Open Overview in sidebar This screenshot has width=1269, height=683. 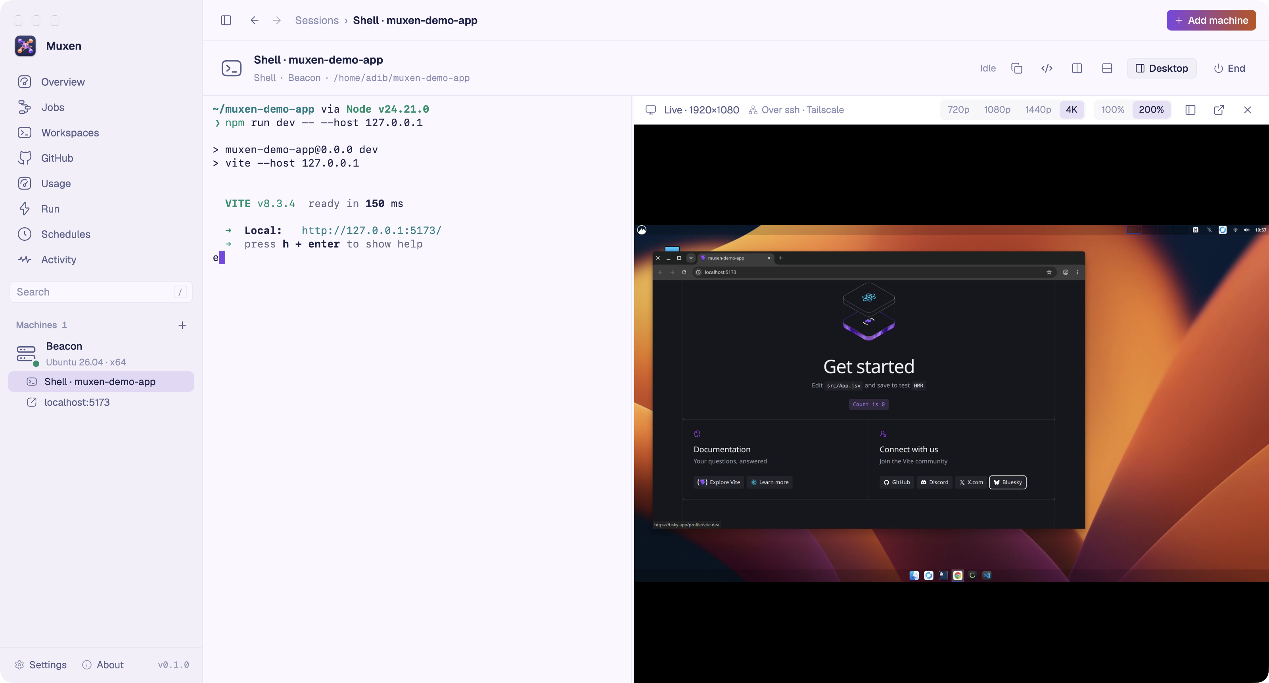tap(101, 82)
